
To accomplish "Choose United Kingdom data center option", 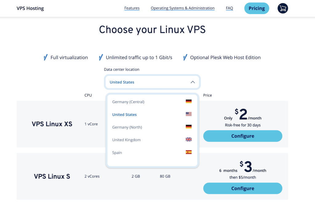I will coord(126,140).
